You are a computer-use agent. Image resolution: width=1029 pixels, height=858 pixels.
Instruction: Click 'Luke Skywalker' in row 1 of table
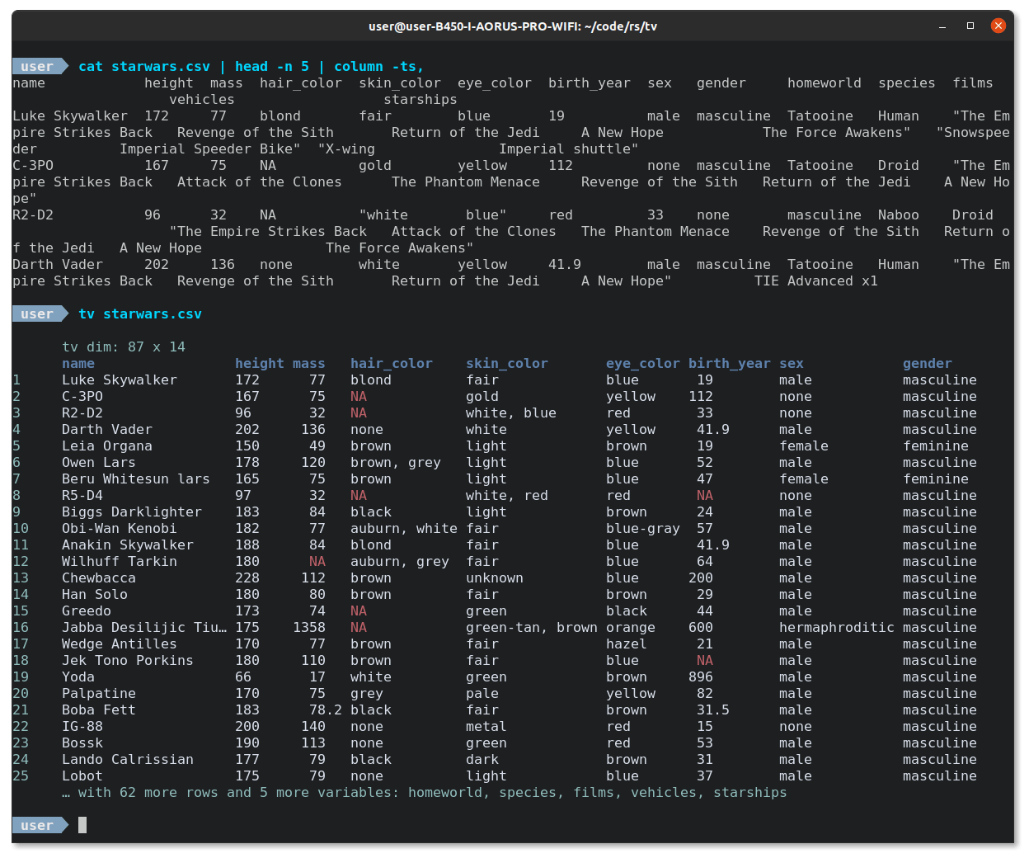click(120, 380)
